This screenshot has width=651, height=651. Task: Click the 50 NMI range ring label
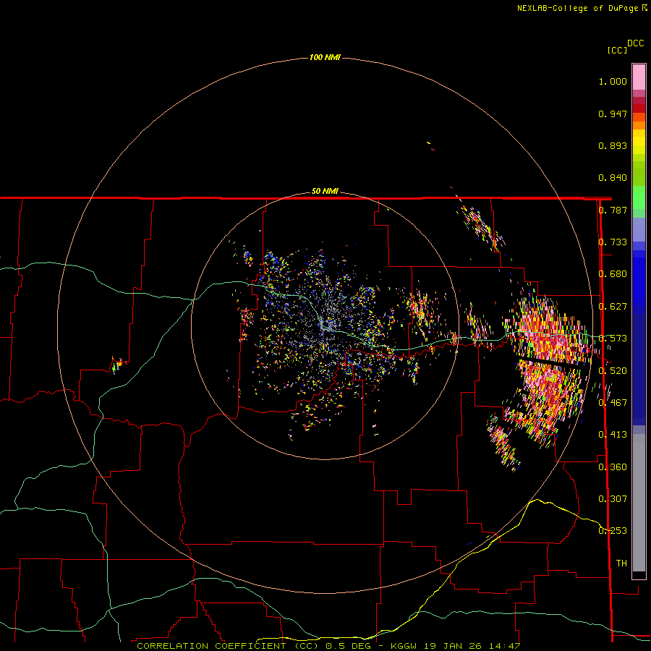pos(325,191)
